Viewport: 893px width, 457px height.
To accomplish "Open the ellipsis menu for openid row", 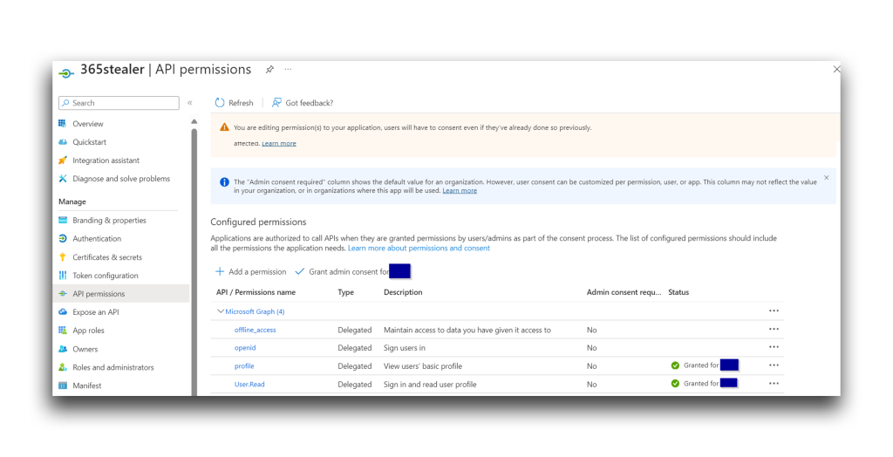I will (x=774, y=347).
